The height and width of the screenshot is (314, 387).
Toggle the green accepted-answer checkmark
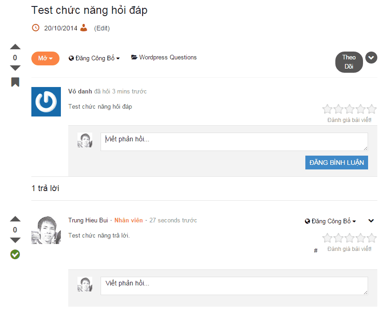(x=14, y=254)
